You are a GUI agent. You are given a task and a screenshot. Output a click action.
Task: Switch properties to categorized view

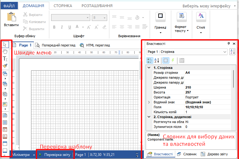pos(149,61)
